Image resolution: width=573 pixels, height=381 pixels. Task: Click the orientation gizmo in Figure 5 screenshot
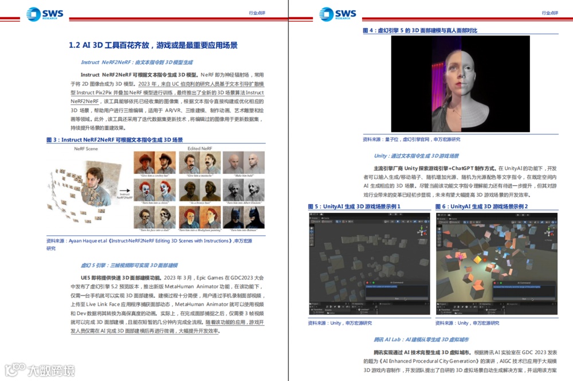pyautogui.click(x=422, y=232)
